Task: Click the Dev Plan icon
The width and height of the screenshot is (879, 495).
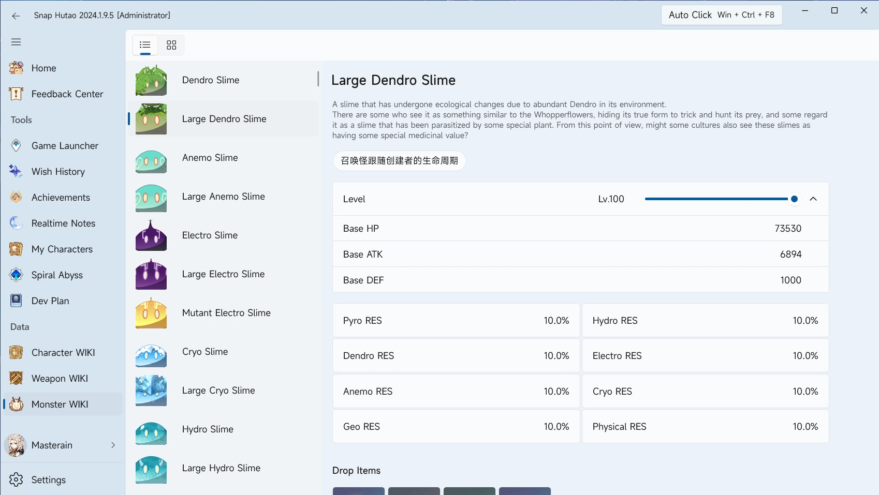Action: [16, 301]
